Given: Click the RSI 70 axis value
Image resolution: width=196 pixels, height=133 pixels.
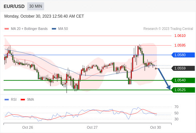Looking at the screenshot, I should pos(176,107).
